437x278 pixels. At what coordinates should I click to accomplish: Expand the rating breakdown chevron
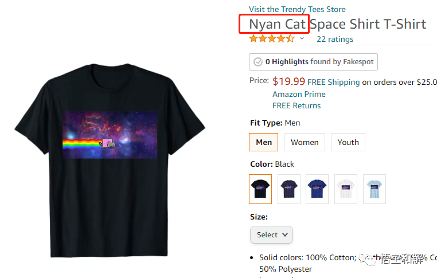[302, 38]
